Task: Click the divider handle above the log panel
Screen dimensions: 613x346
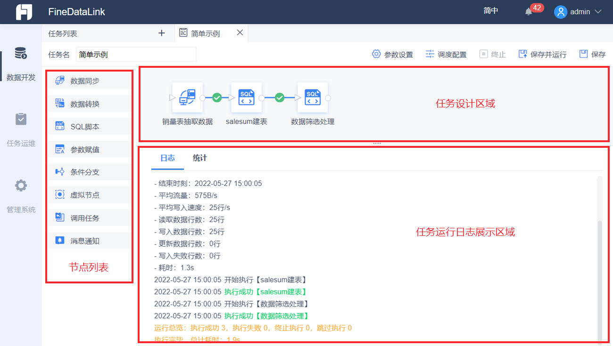Action: pos(377,143)
